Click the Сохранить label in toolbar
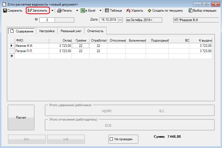222x148 pixels. click(x=15, y=11)
